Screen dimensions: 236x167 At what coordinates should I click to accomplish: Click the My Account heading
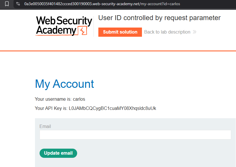(x=65, y=84)
